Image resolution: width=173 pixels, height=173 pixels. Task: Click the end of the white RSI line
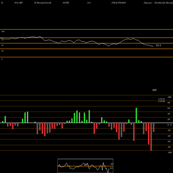coord(153,46)
